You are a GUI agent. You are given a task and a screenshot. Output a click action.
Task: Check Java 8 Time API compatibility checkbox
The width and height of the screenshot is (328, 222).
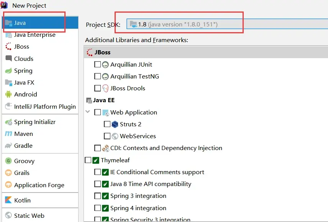tap(97, 184)
